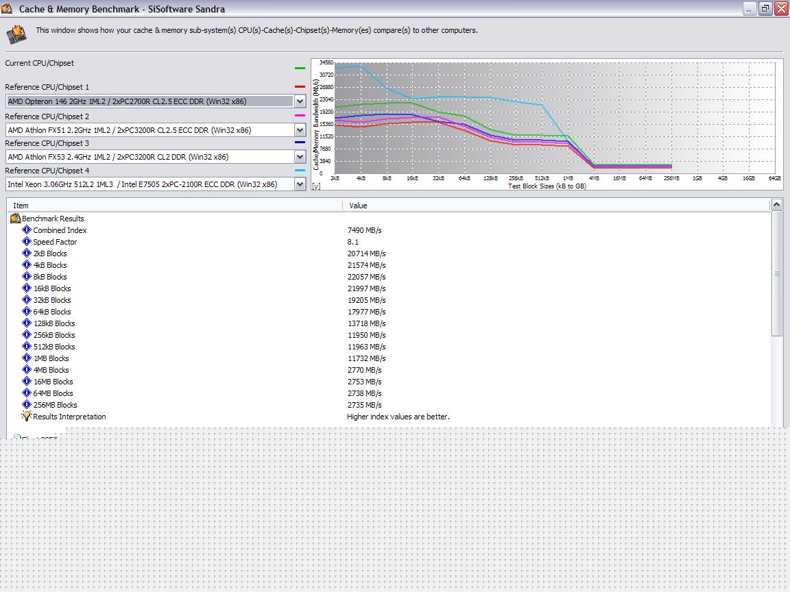
Task: Click the Reference CPU/Chipset 1 label
Action: (47, 86)
